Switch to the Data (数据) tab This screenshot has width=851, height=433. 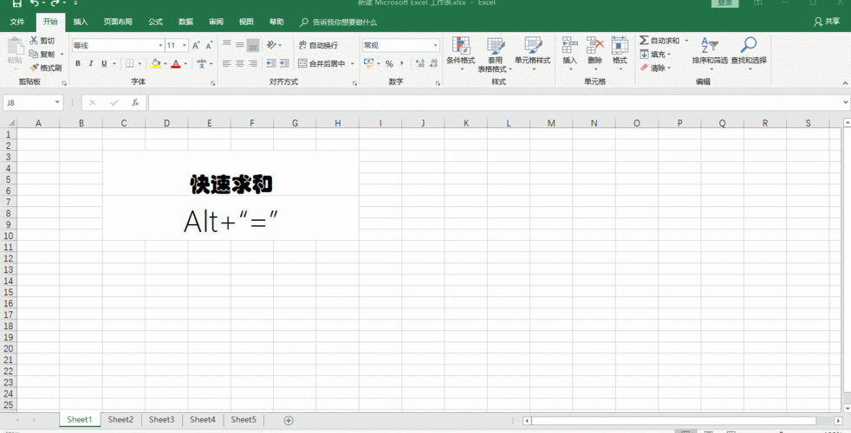pyautogui.click(x=185, y=22)
